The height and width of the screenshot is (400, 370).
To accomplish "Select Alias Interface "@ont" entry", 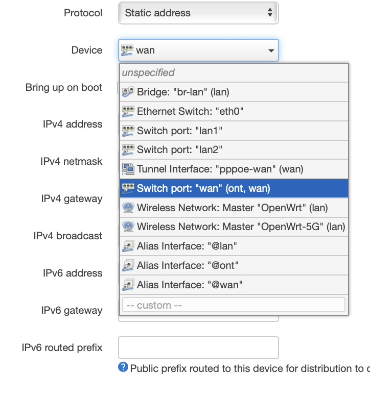I will [x=234, y=265].
